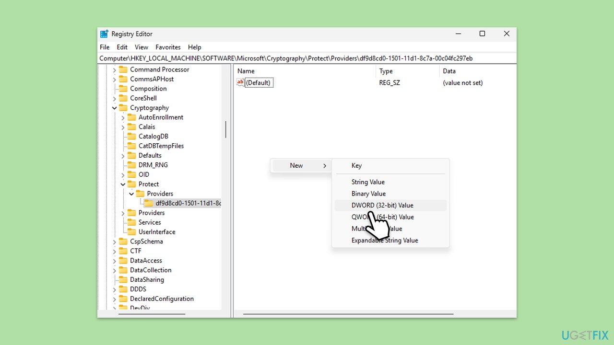Expand the Calais key
614x345 pixels.
coord(123,127)
